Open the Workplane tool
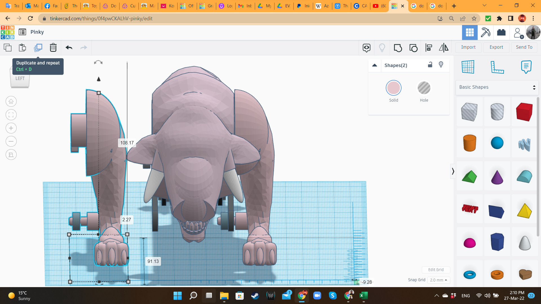Image resolution: width=541 pixels, height=304 pixels. (x=468, y=67)
